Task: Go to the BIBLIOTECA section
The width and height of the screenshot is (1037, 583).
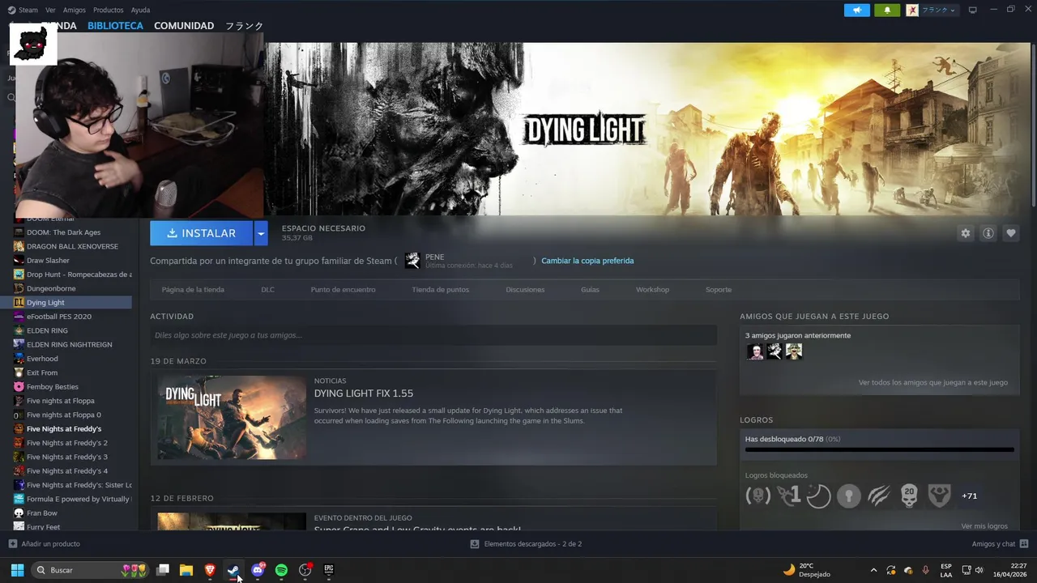Action: [x=115, y=26]
